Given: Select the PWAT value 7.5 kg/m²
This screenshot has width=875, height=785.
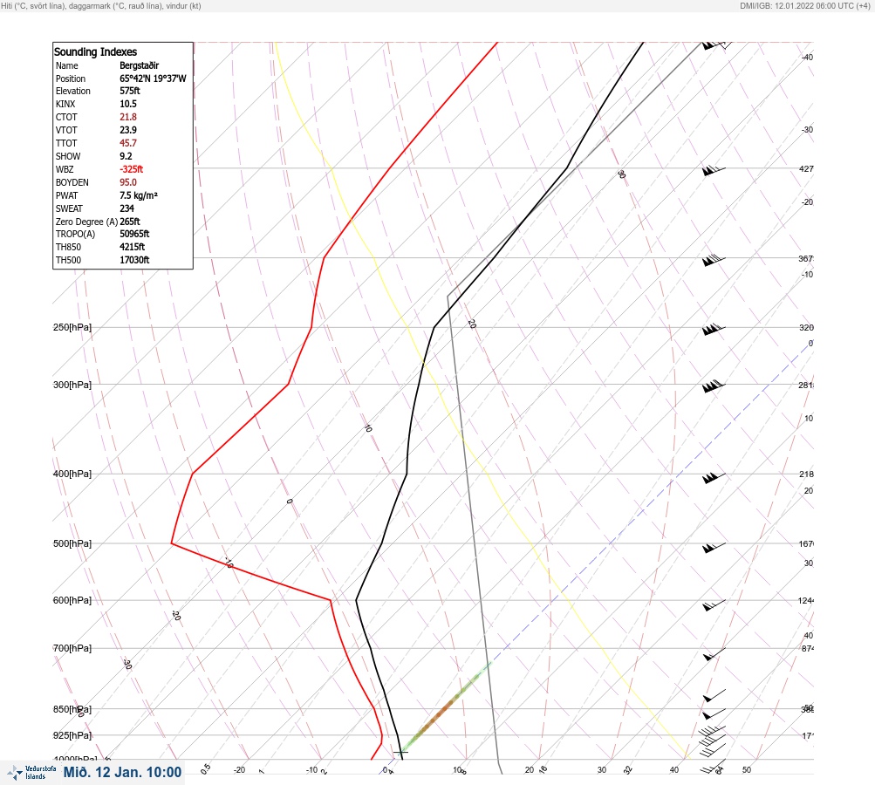Looking at the screenshot, I should pyautogui.click(x=139, y=195).
